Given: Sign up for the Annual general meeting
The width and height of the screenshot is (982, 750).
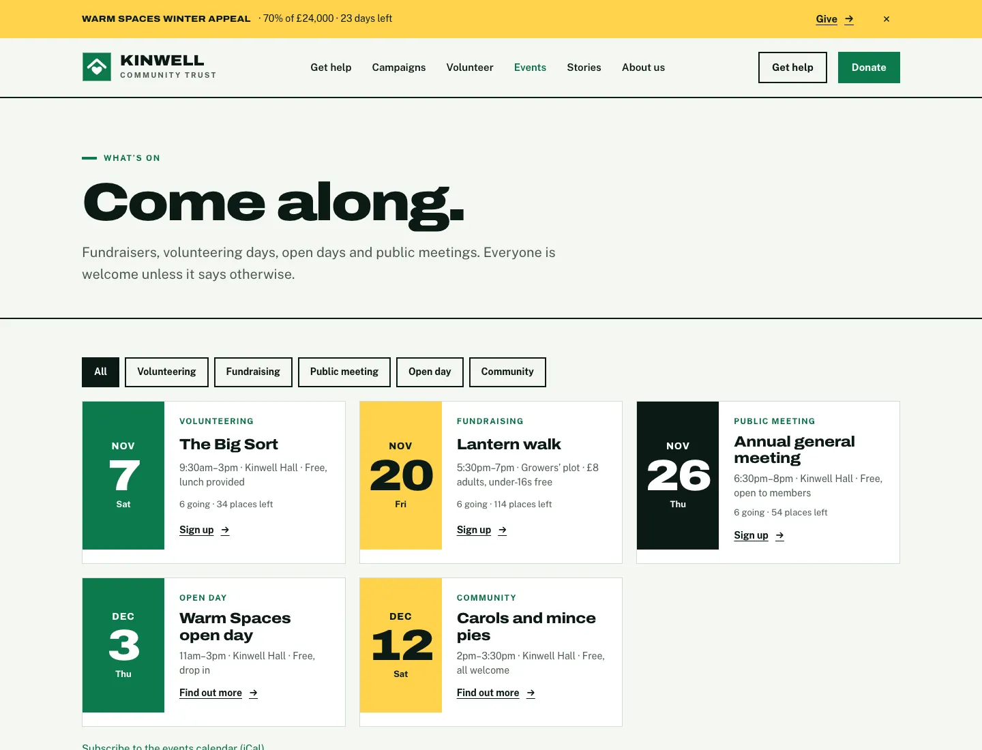Looking at the screenshot, I should tap(759, 535).
